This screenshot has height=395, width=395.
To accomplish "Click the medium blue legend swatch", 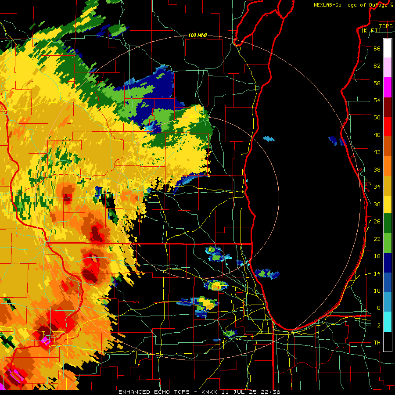I will 388,282.
